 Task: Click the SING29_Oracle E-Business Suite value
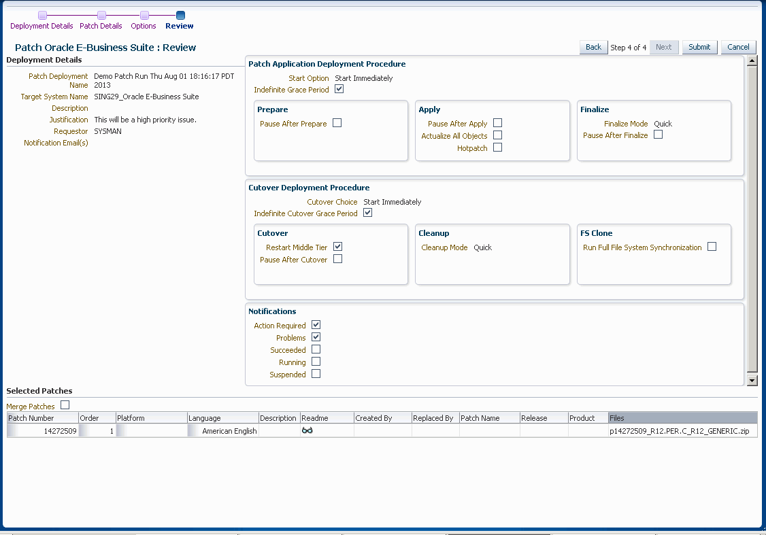click(x=146, y=97)
